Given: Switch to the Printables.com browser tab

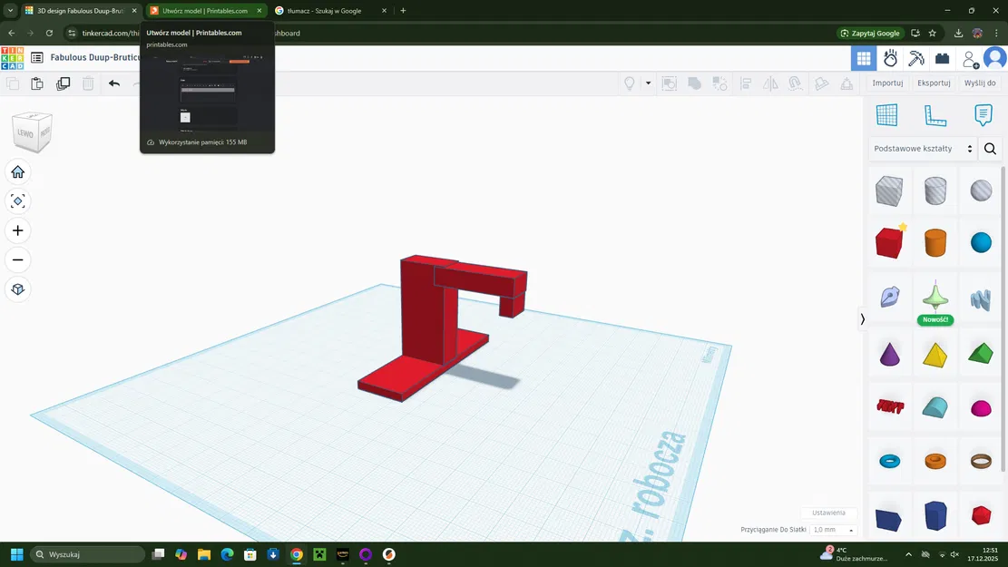Looking at the screenshot, I should click(206, 11).
